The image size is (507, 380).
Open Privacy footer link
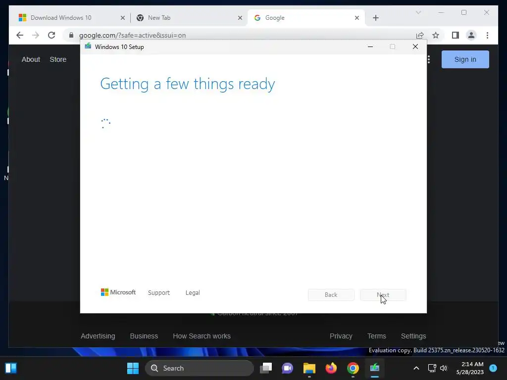pyautogui.click(x=341, y=336)
